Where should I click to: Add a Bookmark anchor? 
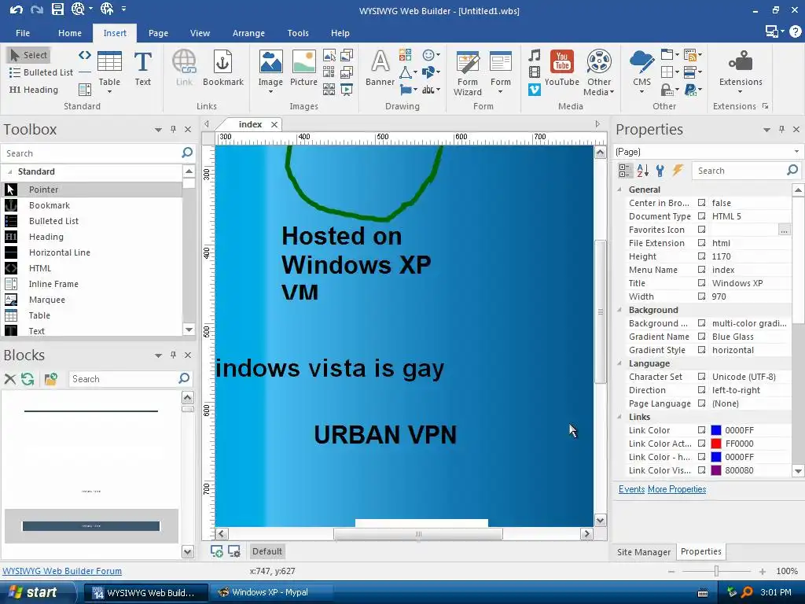point(222,69)
